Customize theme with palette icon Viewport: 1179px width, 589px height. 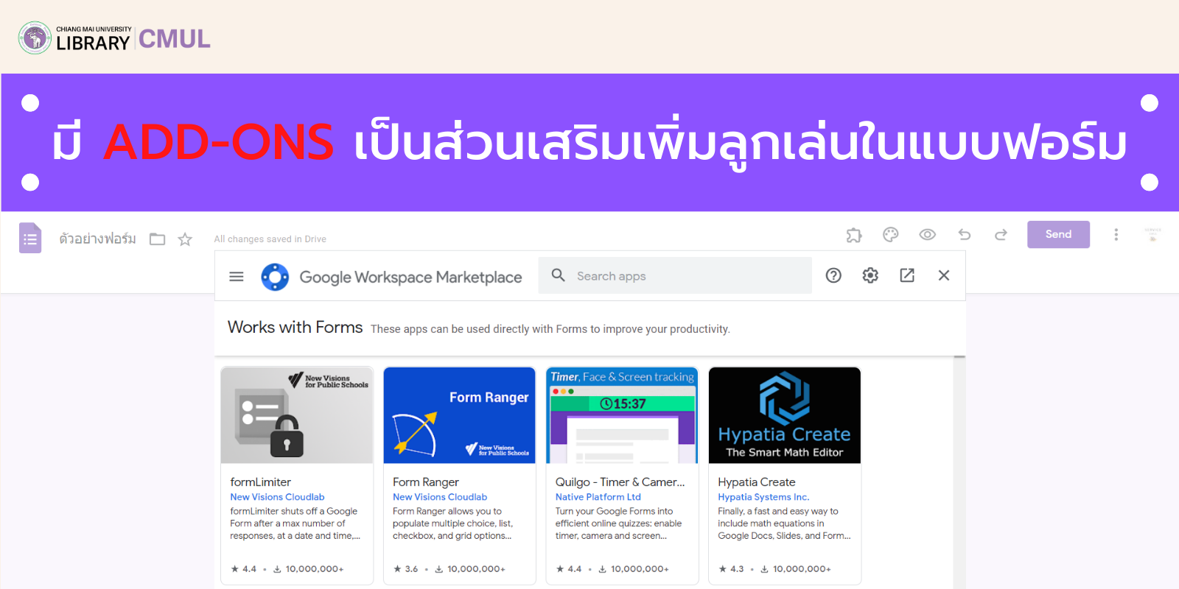point(890,235)
